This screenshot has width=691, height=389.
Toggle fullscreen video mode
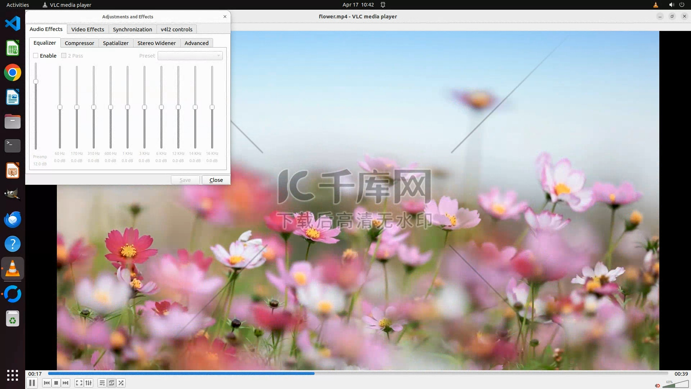(79, 383)
